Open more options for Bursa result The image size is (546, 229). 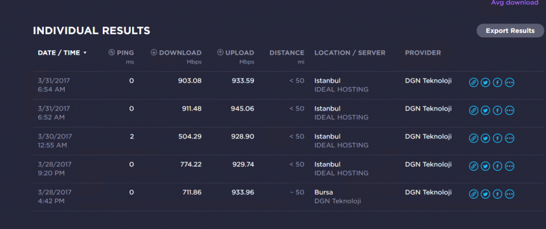click(x=510, y=194)
